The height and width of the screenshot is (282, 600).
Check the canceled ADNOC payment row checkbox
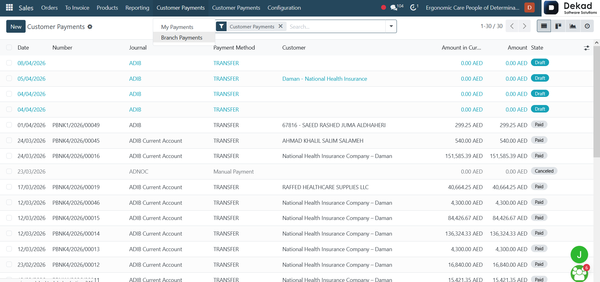click(x=9, y=171)
